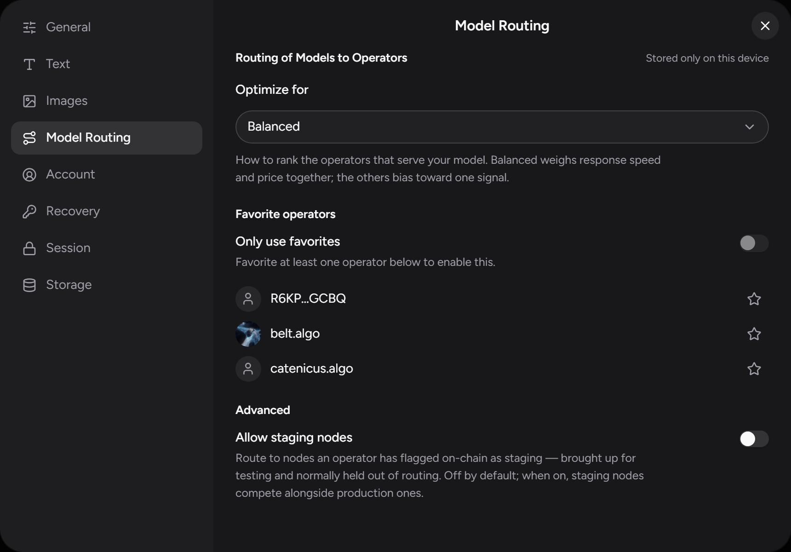
Task: Select the catenicus.algo operator name
Action: [x=311, y=368]
